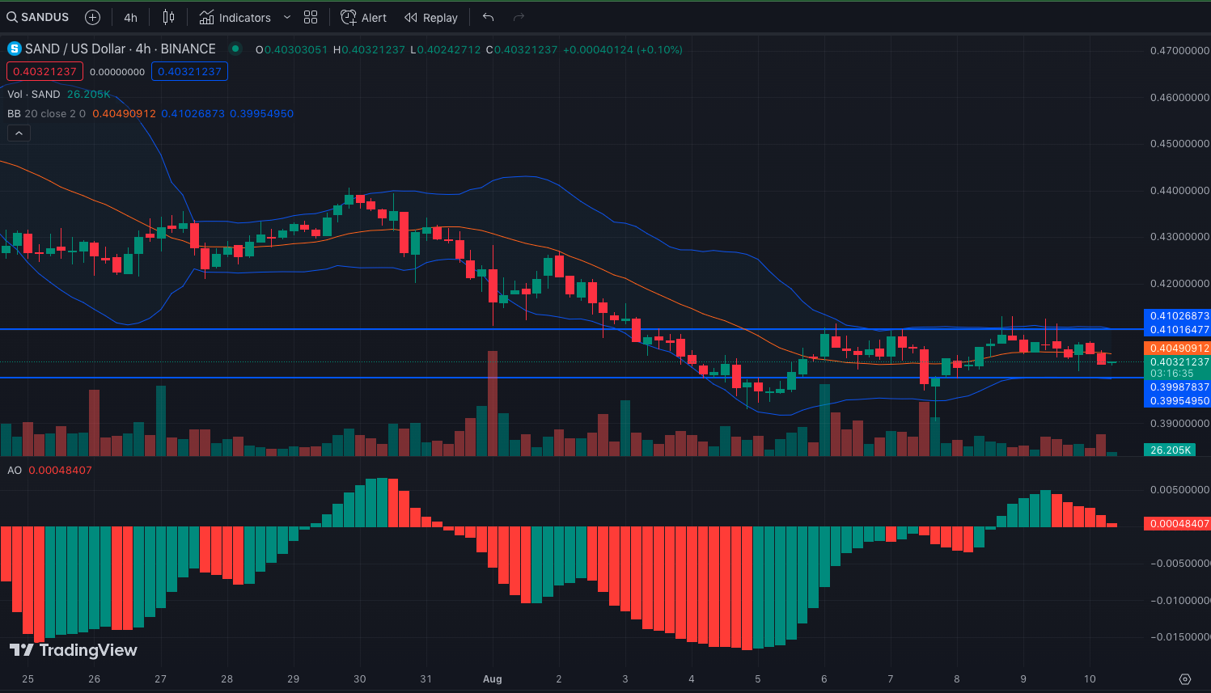
Task: Select the AO indicator legend label
Action: coord(15,470)
